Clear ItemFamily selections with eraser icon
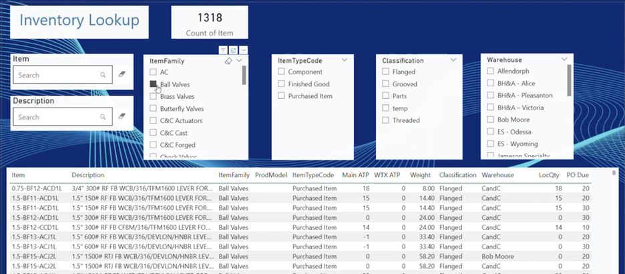 point(228,61)
